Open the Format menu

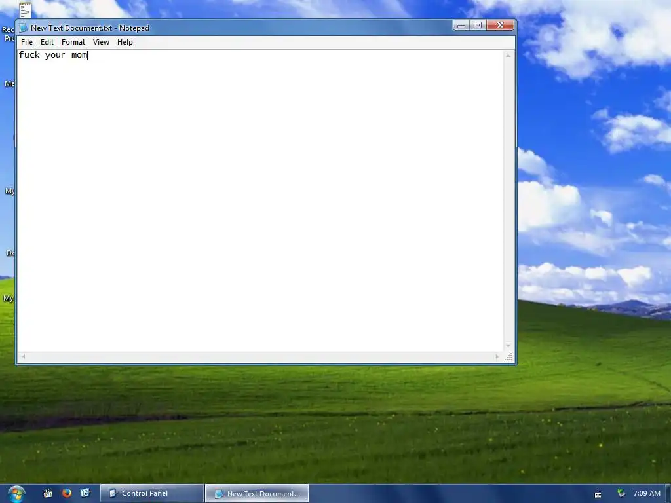[73, 42]
